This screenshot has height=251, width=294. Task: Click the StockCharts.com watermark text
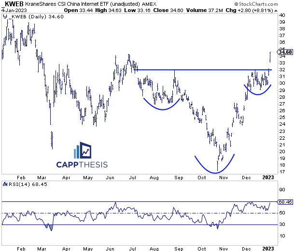coord(256,4)
